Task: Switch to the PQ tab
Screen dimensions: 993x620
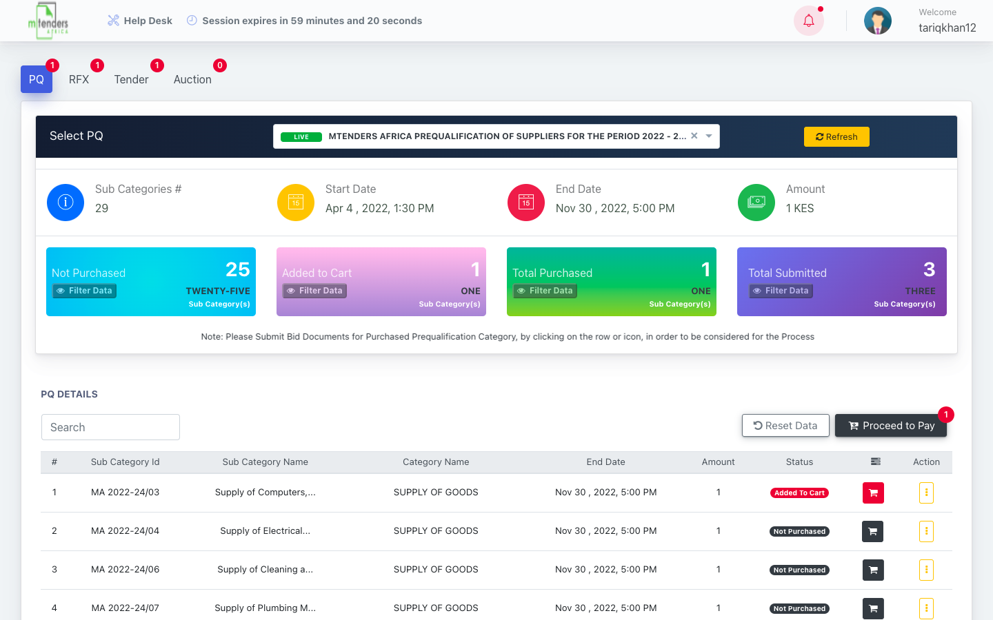Action: [x=37, y=79]
